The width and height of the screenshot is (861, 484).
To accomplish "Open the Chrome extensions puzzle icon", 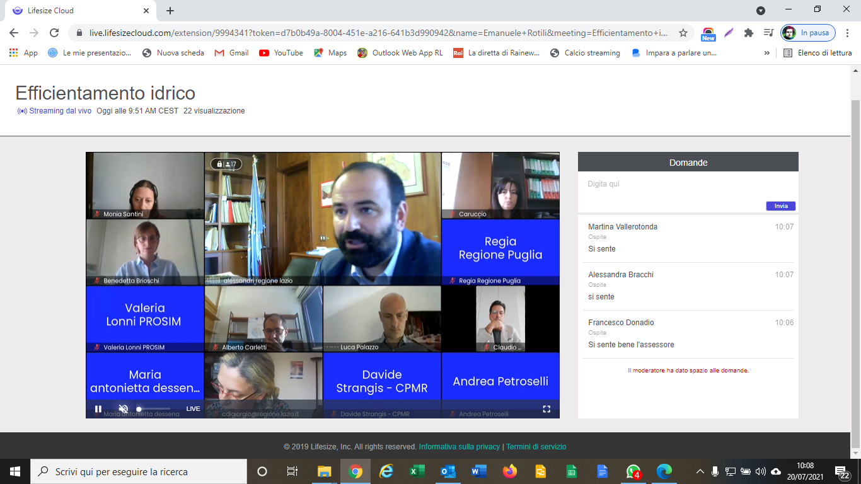I will pos(748,32).
